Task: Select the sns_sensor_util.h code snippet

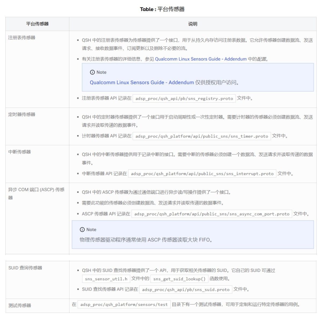Action: click(106, 279)
